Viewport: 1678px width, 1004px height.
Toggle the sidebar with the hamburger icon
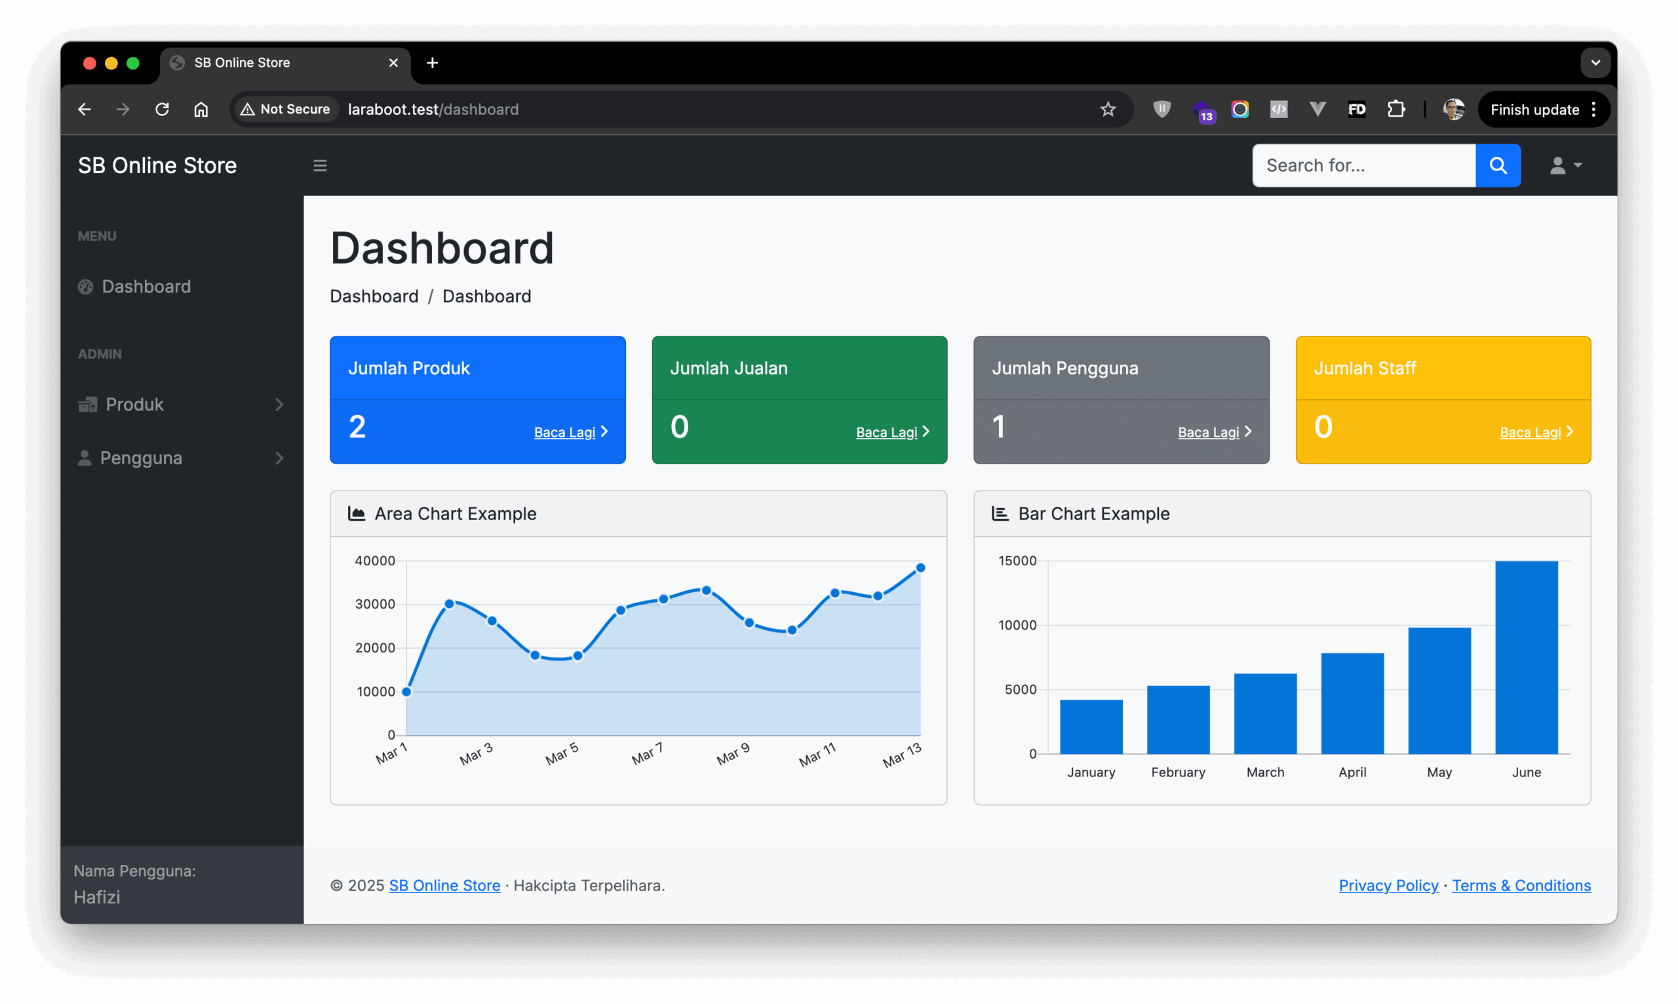[320, 166]
